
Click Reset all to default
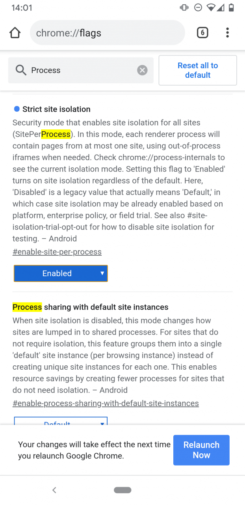[x=198, y=70]
